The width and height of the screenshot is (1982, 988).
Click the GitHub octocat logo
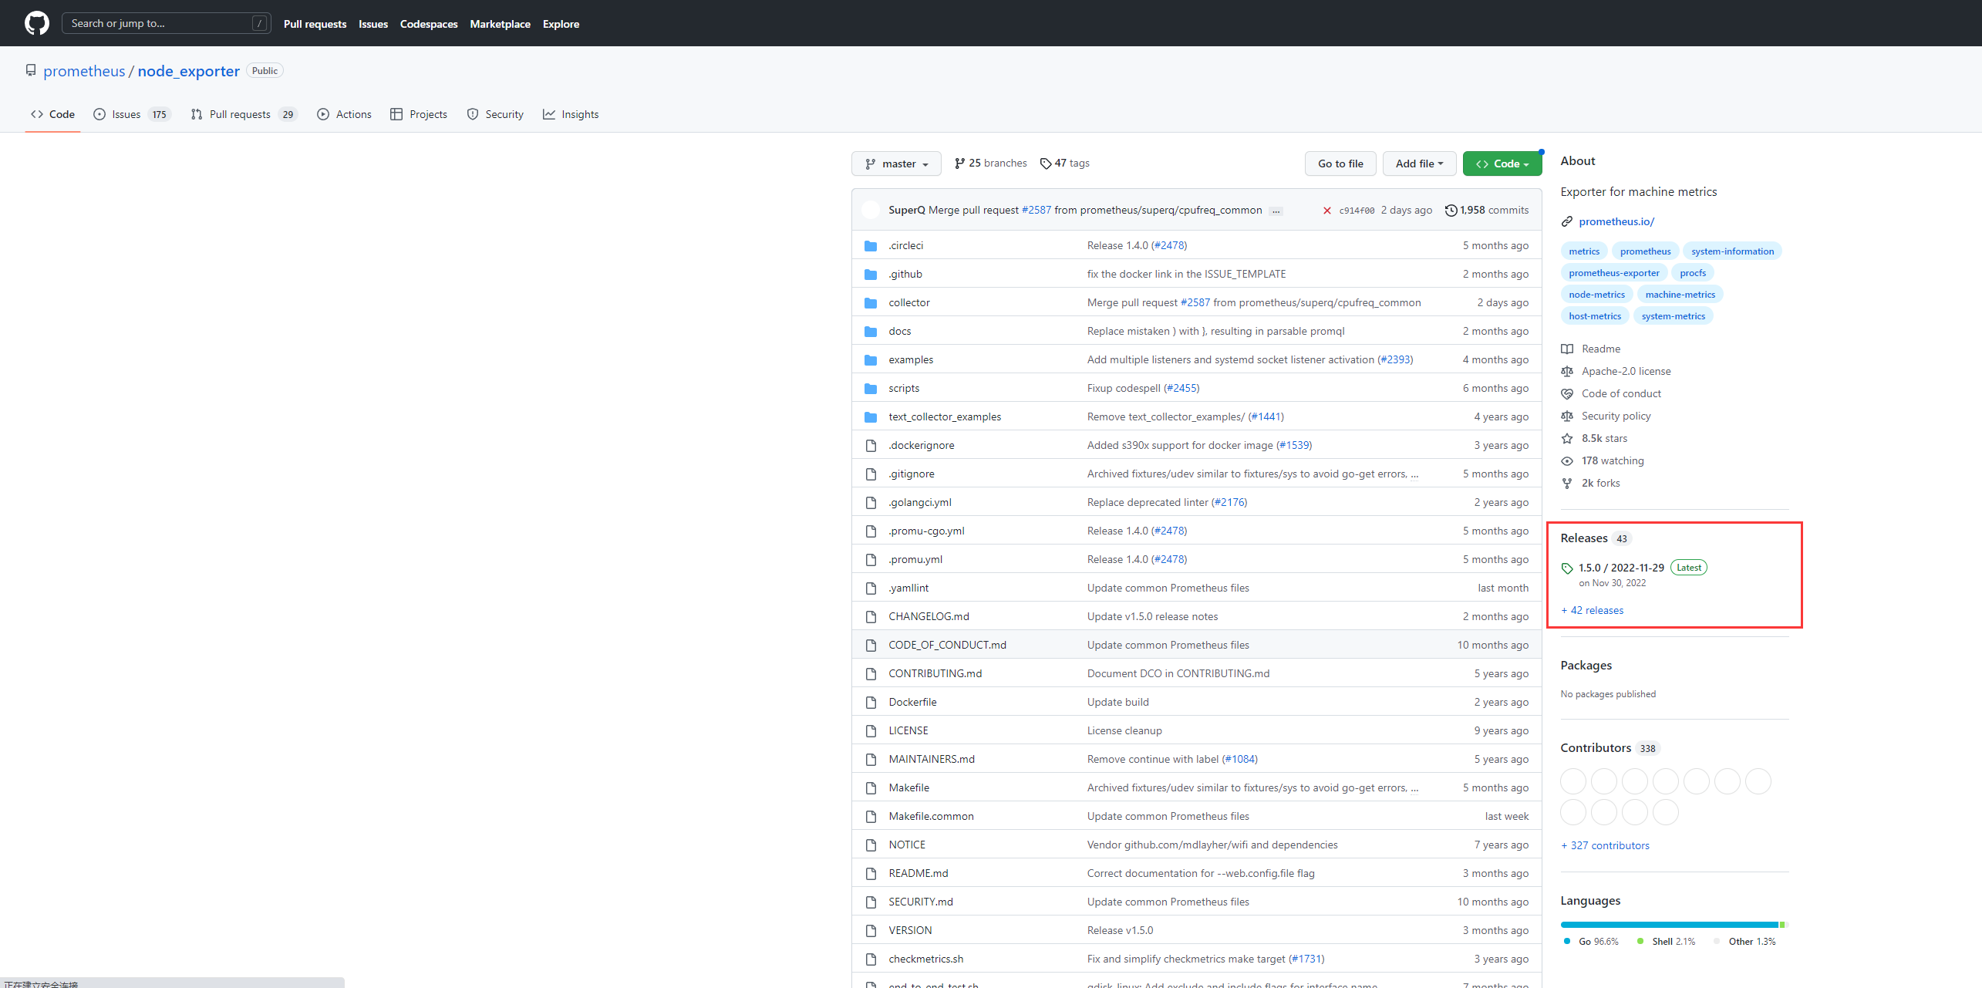pyautogui.click(x=36, y=23)
